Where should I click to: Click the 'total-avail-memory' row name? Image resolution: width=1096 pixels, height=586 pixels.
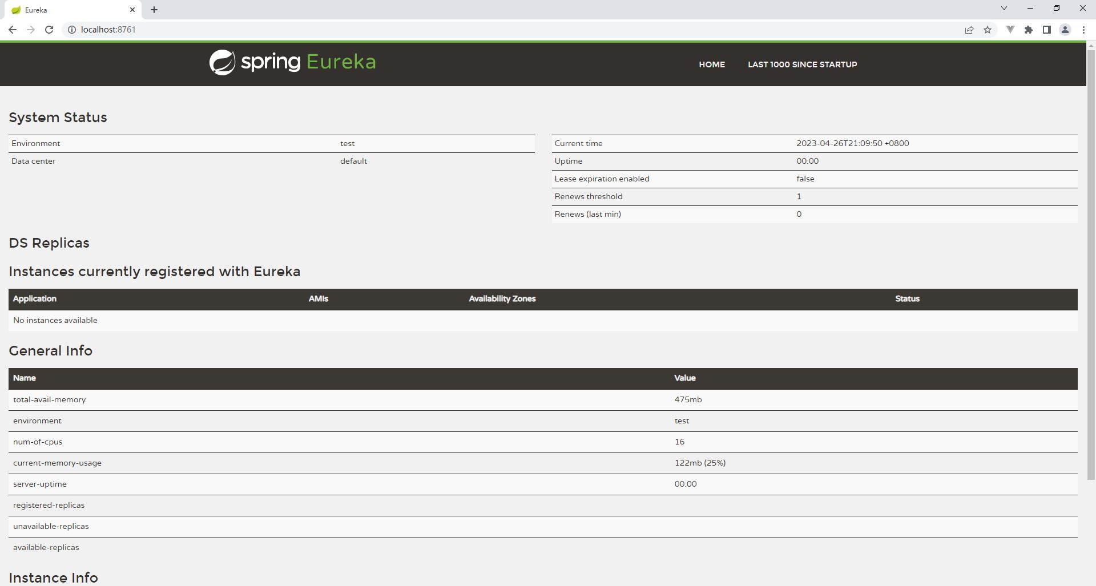pos(50,400)
